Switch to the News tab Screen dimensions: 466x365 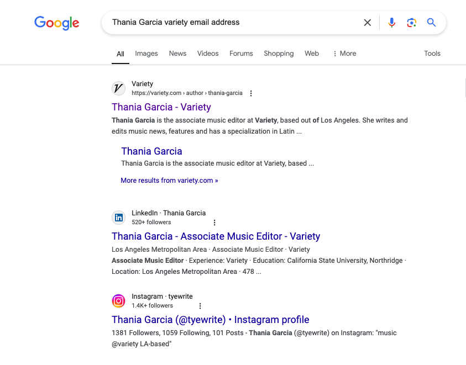(x=177, y=54)
